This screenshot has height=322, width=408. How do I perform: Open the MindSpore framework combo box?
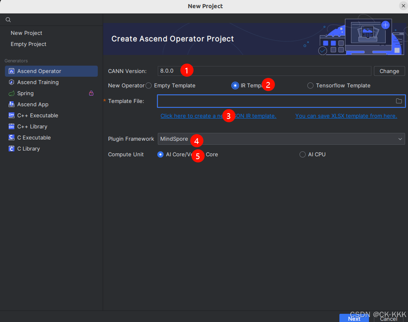point(281,139)
